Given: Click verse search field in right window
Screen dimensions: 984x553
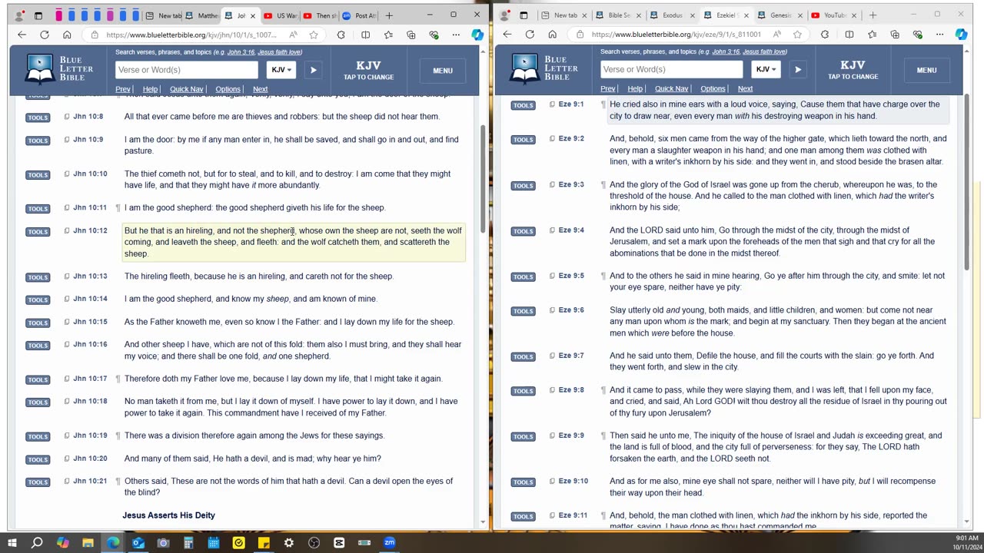Looking at the screenshot, I should pos(671,70).
